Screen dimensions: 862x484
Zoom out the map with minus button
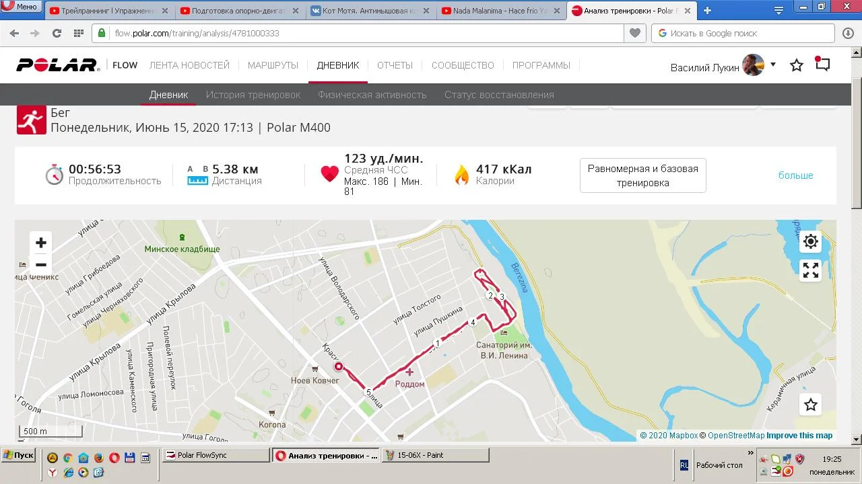tap(41, 265)
